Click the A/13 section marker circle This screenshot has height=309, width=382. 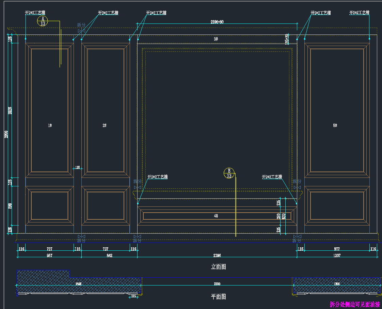pos(43,21)
